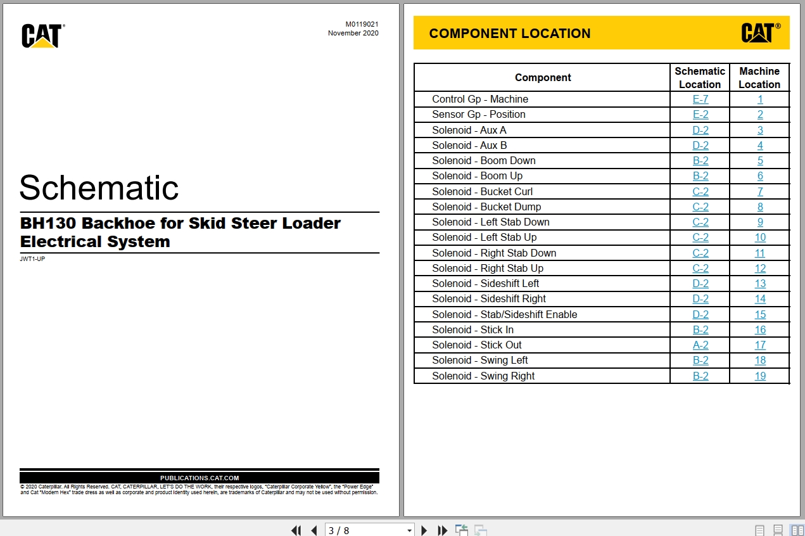Switch to continuous scrolling page view
This screenshot has width=805, height=536.
point(778,530)
